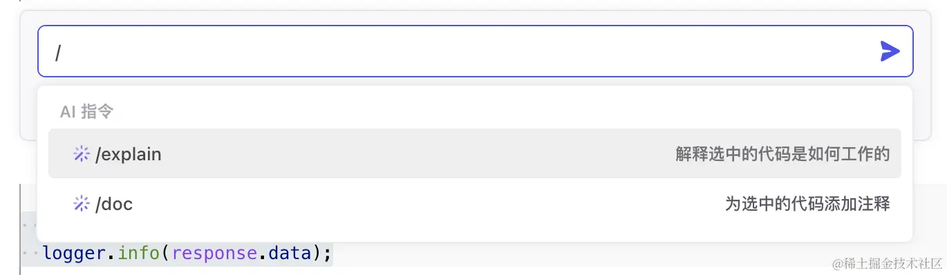The image size is (947, 275).
Task: Click the response variable in code
Action: (x=214, y=253)
